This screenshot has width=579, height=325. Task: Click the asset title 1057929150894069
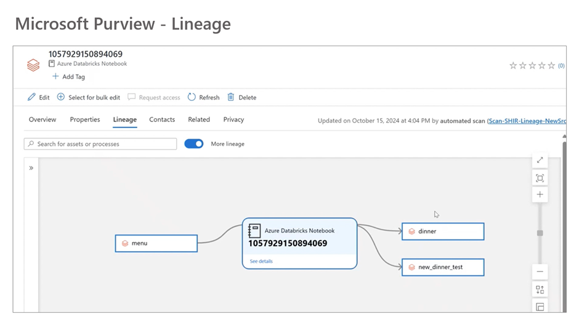point(85,54)
